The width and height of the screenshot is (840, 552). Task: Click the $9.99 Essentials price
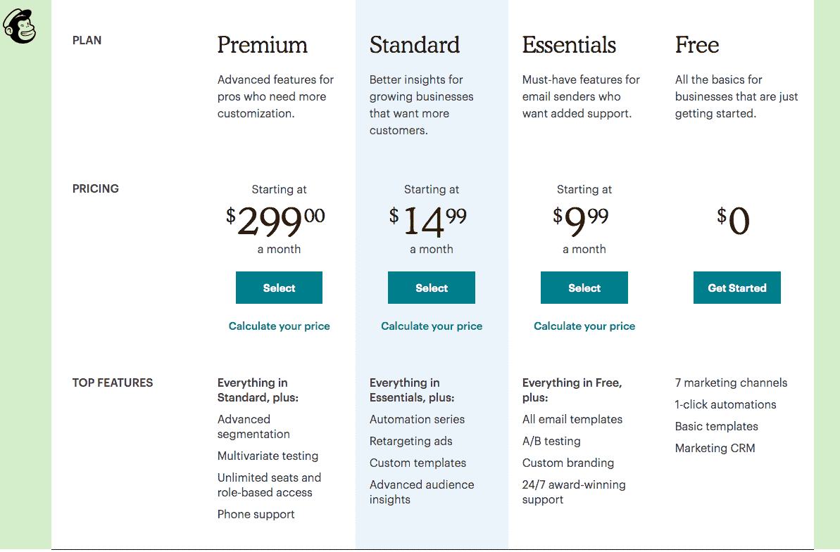(x=581, y=221)
